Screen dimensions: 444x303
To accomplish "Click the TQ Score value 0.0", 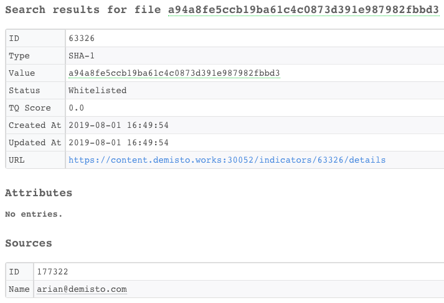I will [x=77, y=108].
